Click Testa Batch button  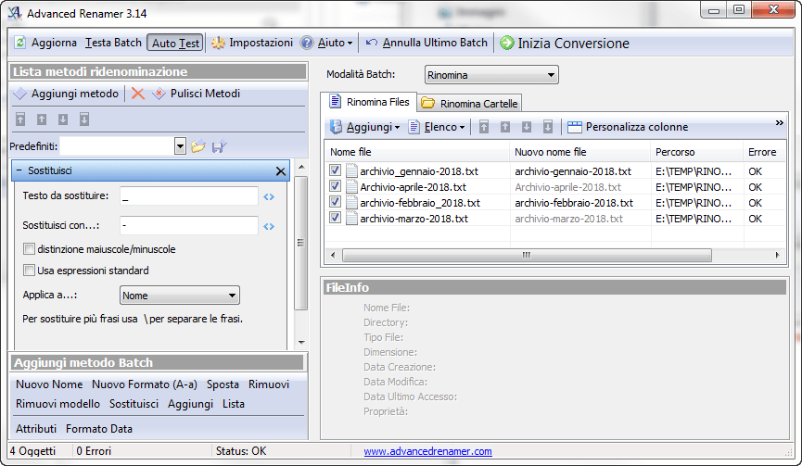tap(113, 43)
